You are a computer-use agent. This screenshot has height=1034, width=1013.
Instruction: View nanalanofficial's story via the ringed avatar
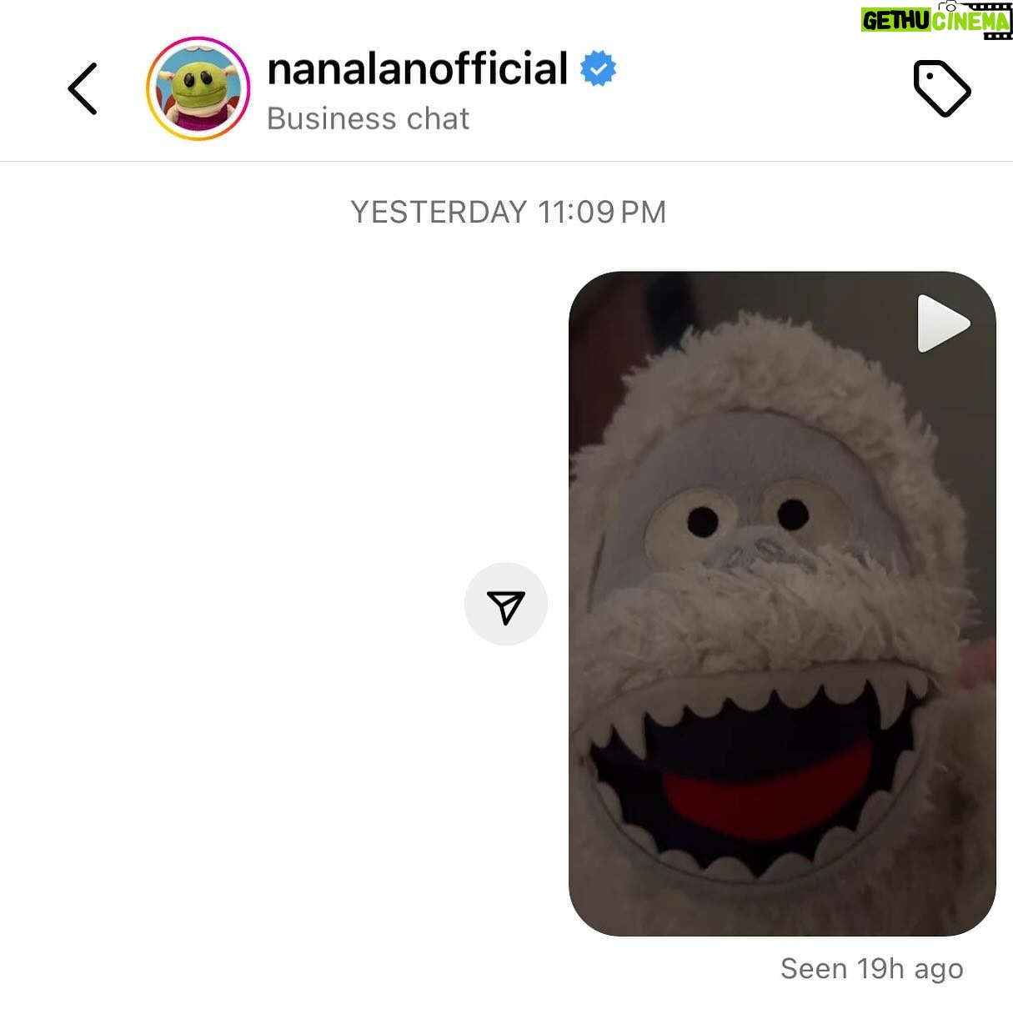pyautogui.click(x=198, y=88)
